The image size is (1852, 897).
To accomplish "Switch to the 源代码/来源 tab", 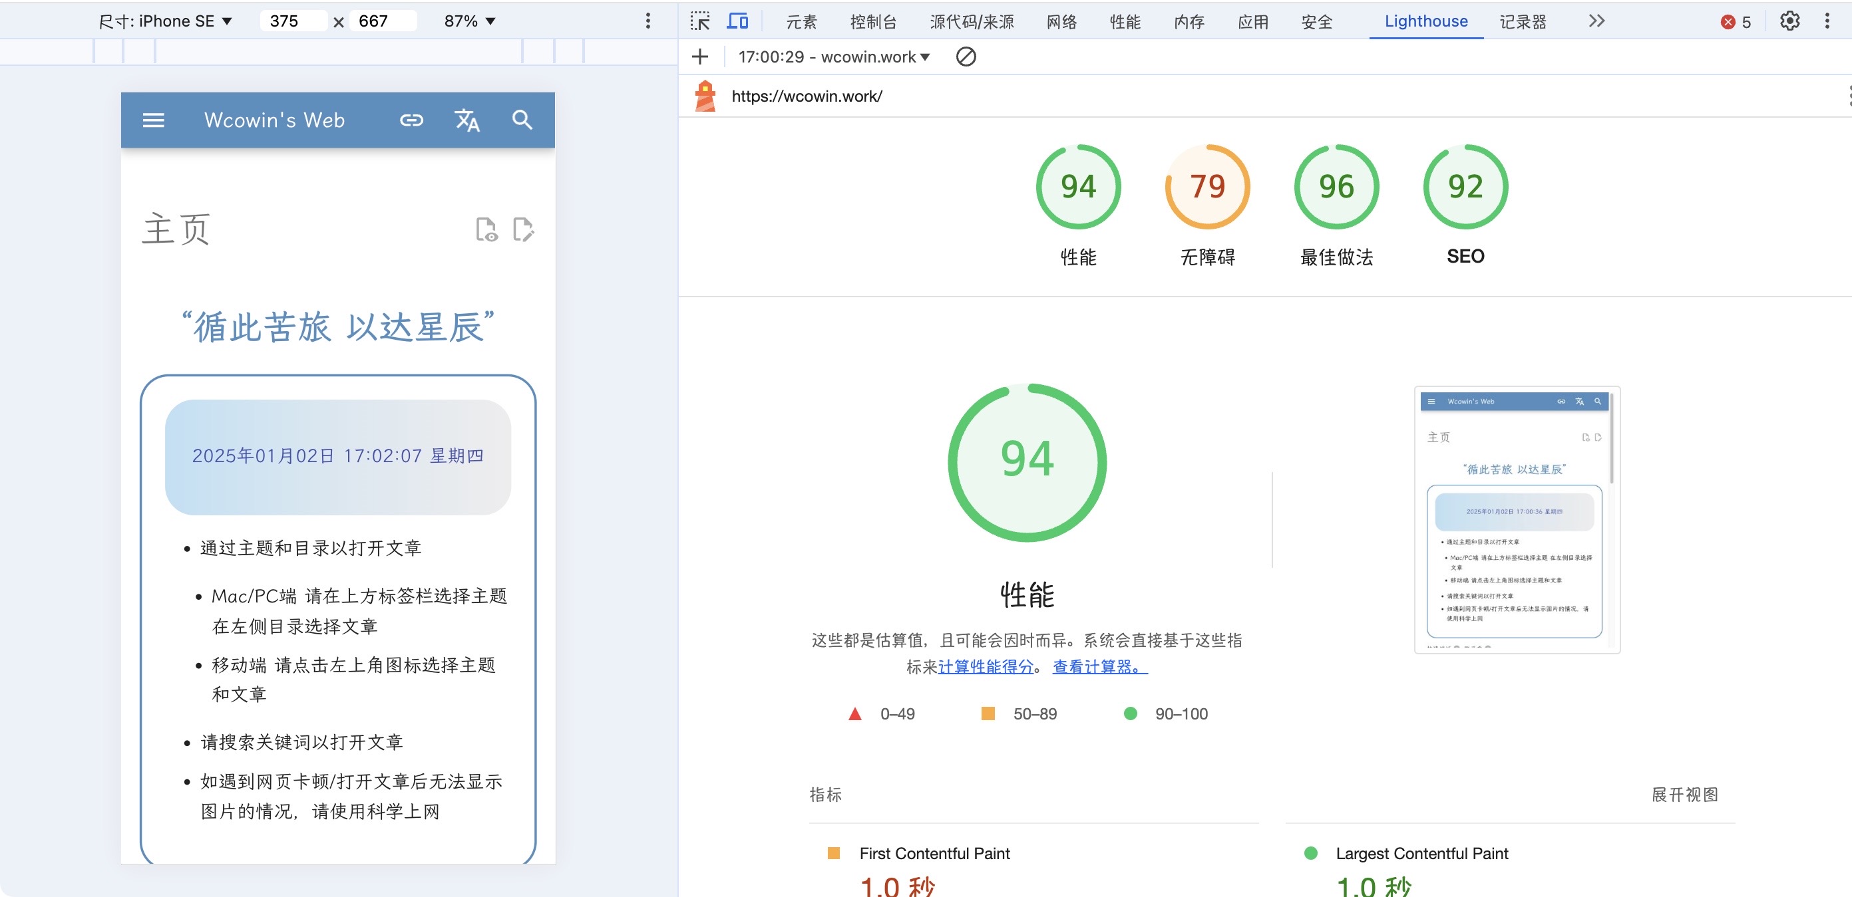I will tap(972, 21).
